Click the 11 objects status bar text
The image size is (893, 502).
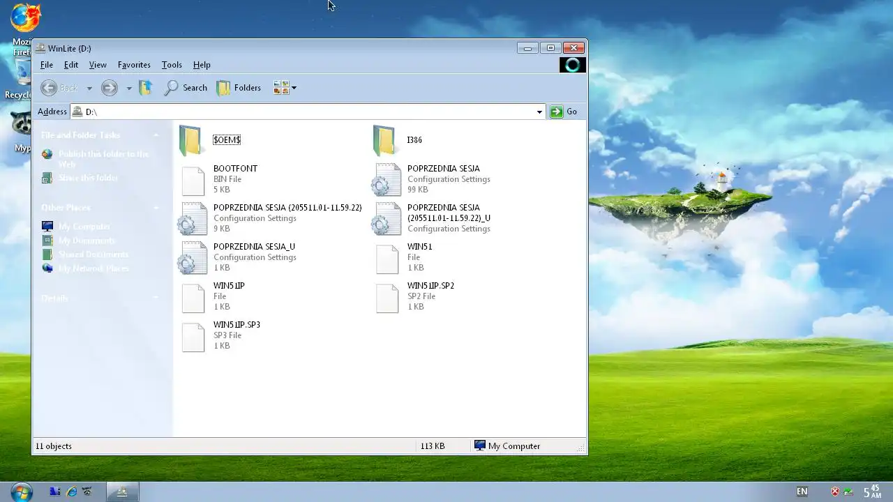pos(54,446)
